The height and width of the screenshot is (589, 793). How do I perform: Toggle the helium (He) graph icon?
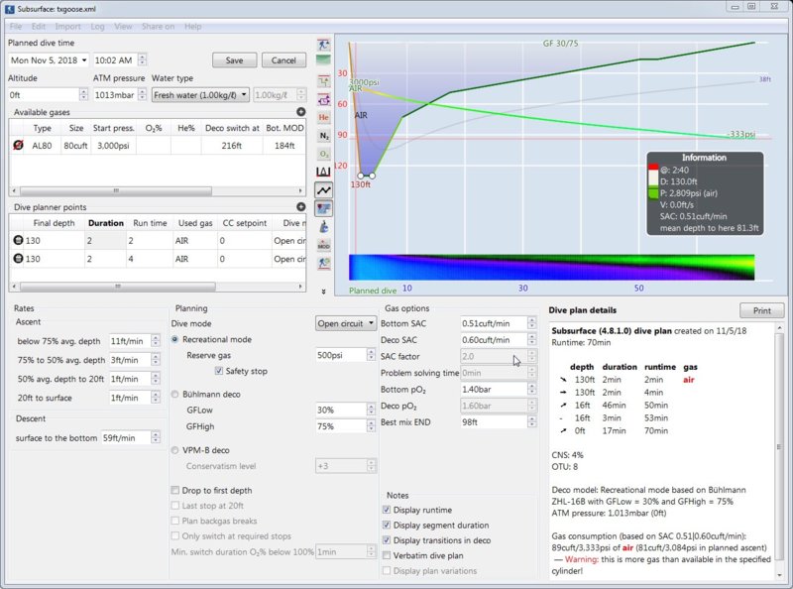click(x=324, y=117)
